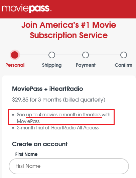Click the iHeartRadio All Access trial bullet

point(58,128)
